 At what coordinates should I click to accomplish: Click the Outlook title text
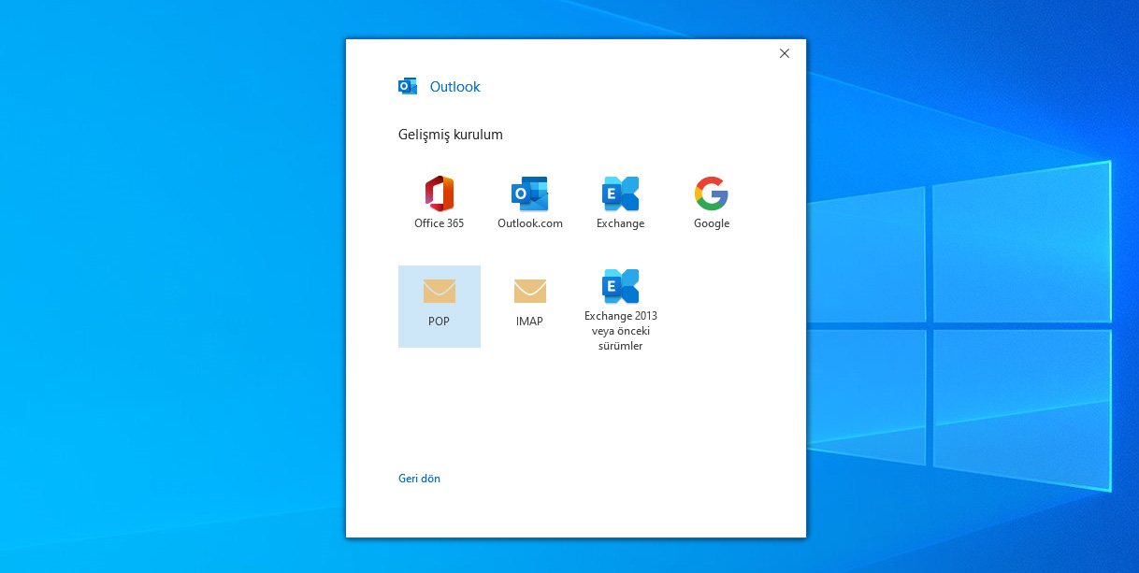[455, 87]
